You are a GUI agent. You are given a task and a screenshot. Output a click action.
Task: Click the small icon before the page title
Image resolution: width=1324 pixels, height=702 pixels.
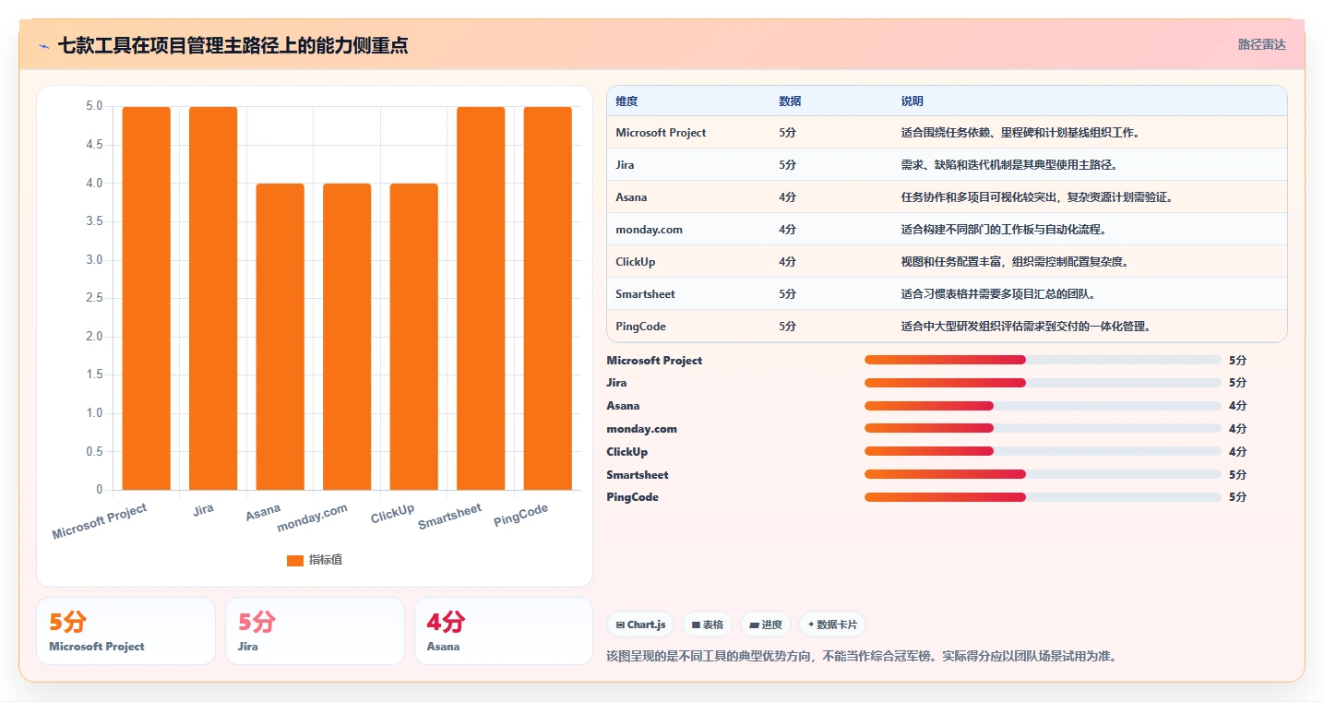[x=44, y=46]
